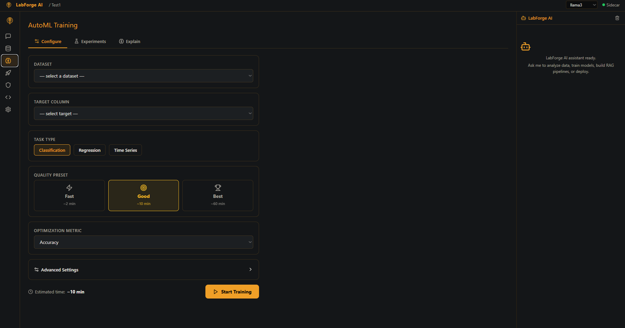Switch task type to Regression
Screen dimensions: 625x328
coord(89,150)
